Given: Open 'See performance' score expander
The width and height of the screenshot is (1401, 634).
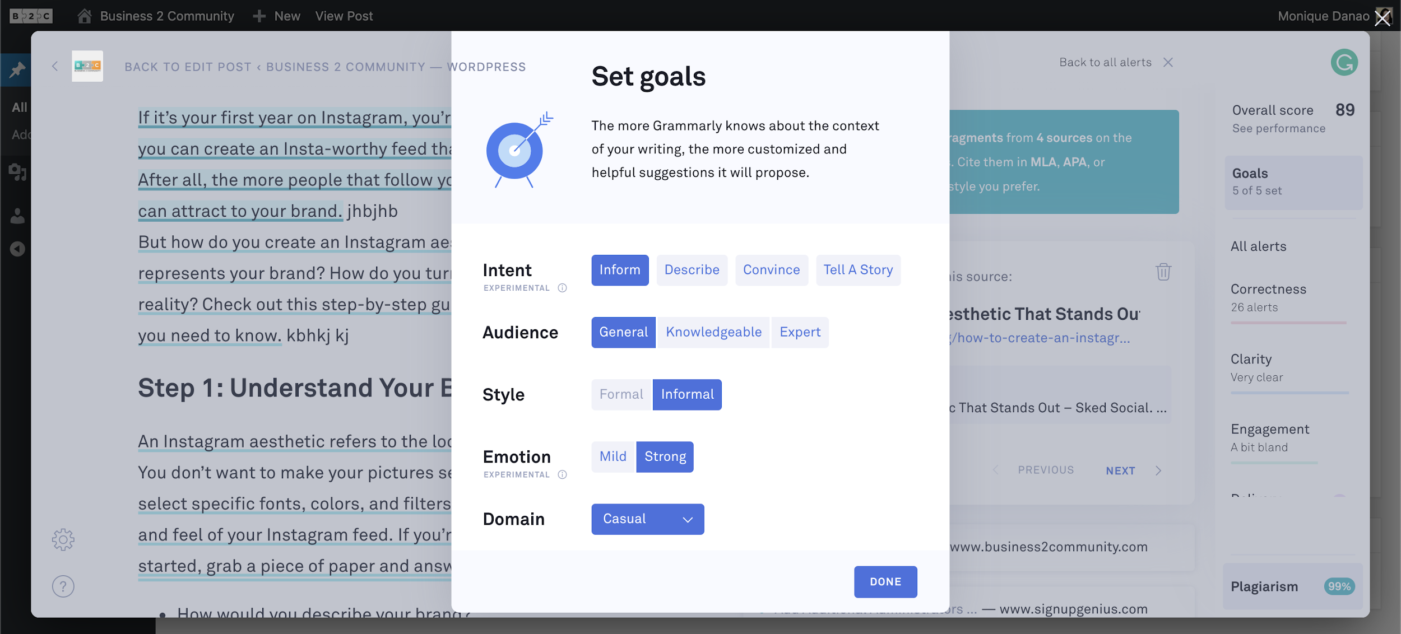Looking at the screenshot, I should tap(1279, 128).
